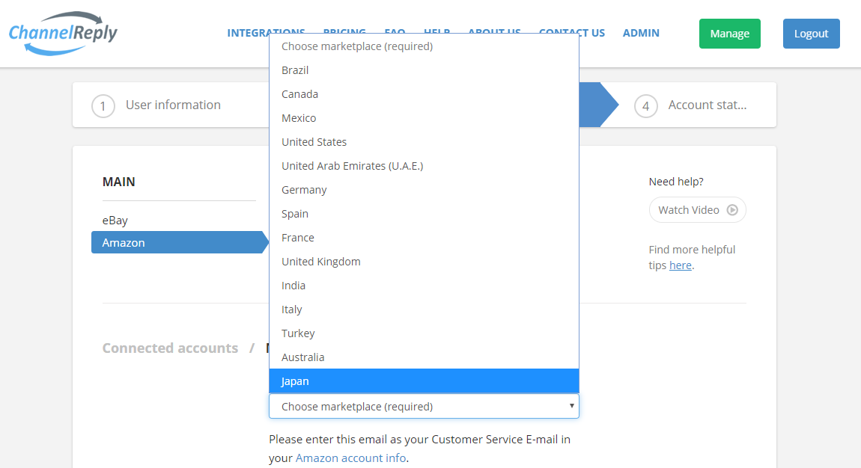Choose United States marketplace option
This screenshot has height=468, width=861.
click(x=424, y=142)
